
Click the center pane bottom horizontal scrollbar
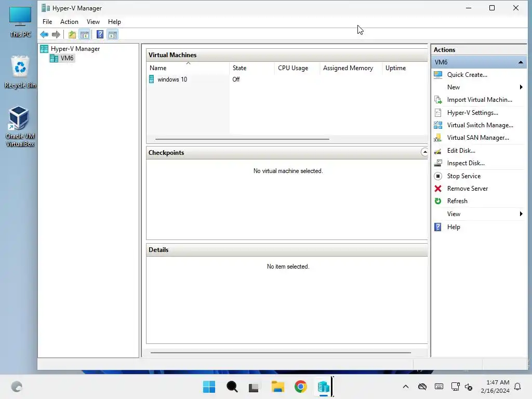281,353
